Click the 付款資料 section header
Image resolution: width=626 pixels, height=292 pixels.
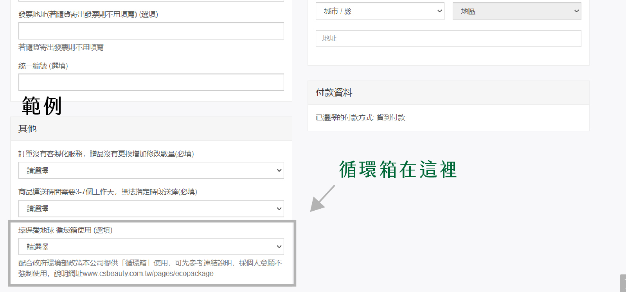[x=334, y=93]
